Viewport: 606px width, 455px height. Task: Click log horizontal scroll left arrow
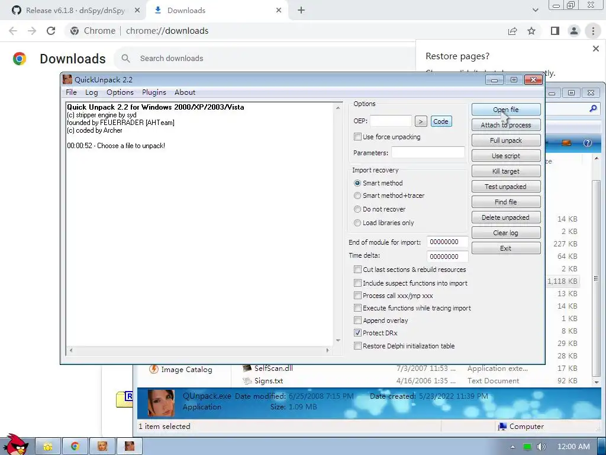click(71, 350)
